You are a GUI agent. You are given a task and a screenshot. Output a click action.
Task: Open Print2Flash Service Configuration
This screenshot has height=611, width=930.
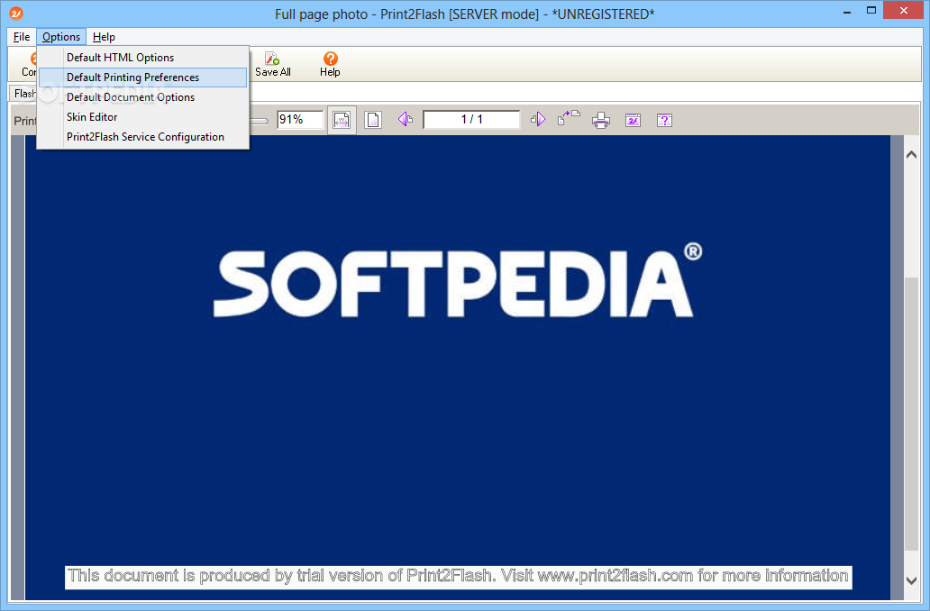[x=142, y=136]
